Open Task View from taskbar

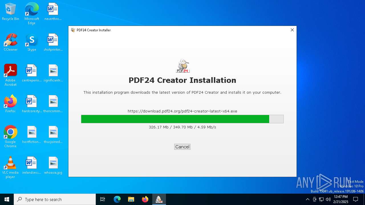pyautogui.click(x=103, y=199)
